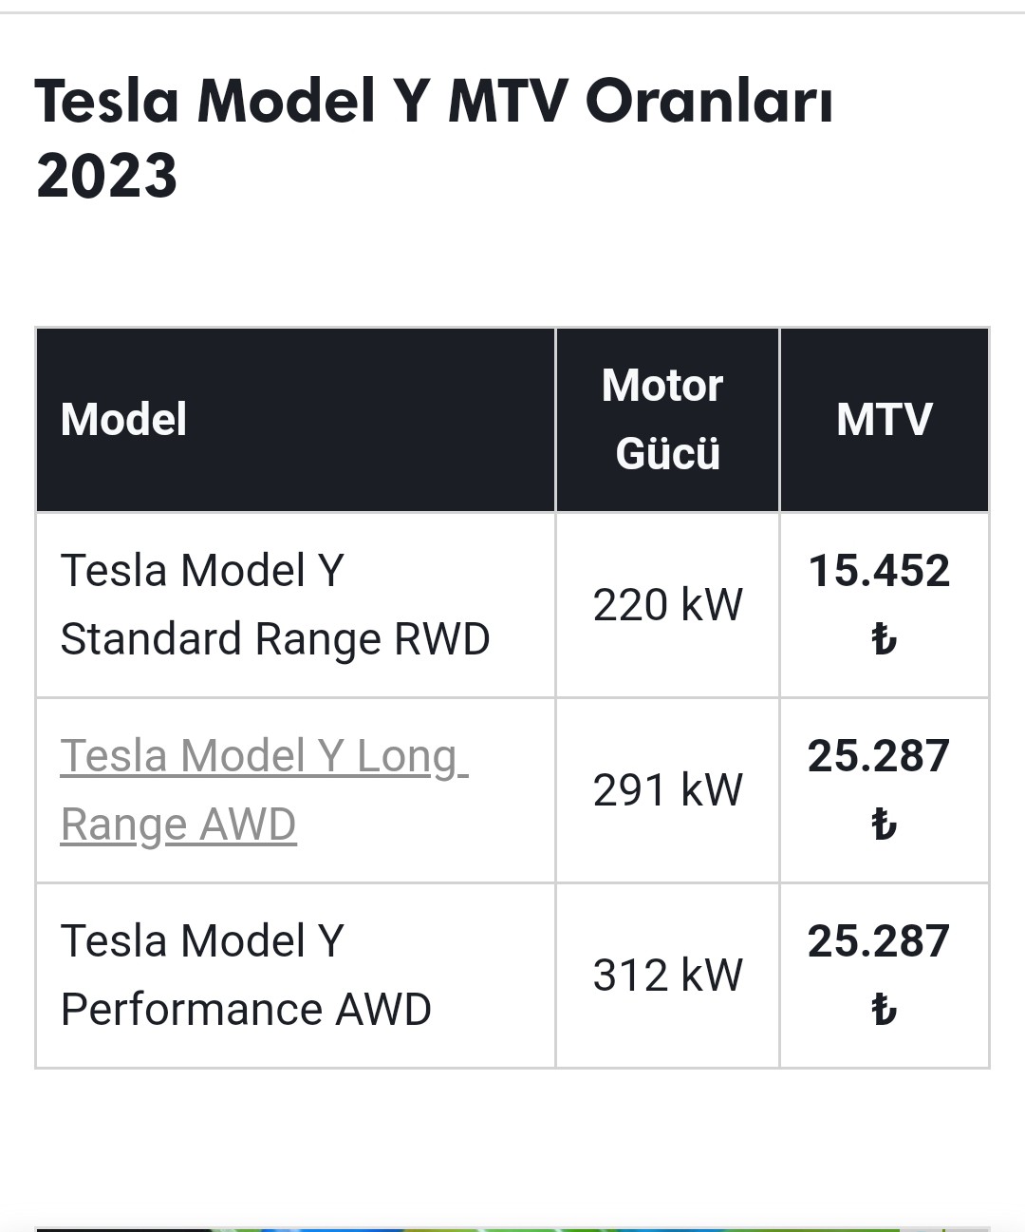This screenshot has height=1232, width=1025.
Task: Select the Model column header
Action: [x=123, y=420]
